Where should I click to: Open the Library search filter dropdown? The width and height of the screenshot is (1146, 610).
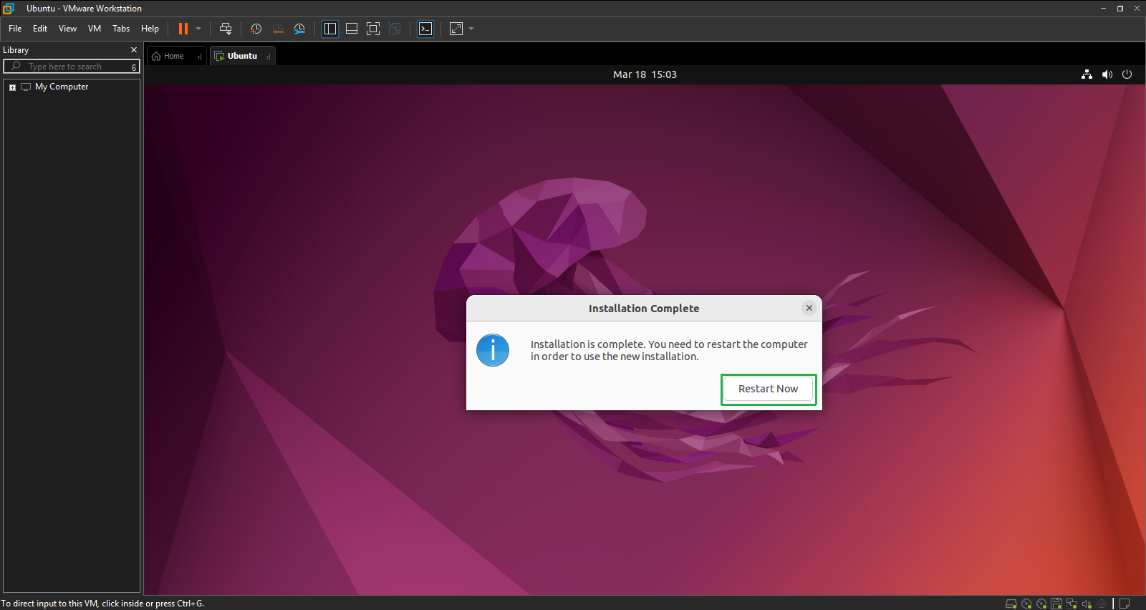click(x=134, y=67)
